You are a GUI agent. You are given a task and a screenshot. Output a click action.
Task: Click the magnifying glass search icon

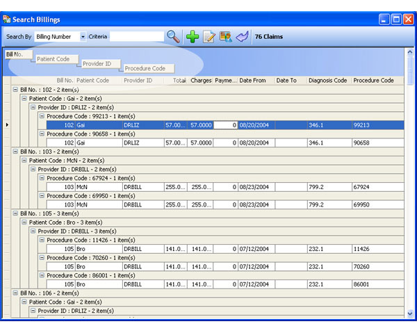click(x=173, y=36)
